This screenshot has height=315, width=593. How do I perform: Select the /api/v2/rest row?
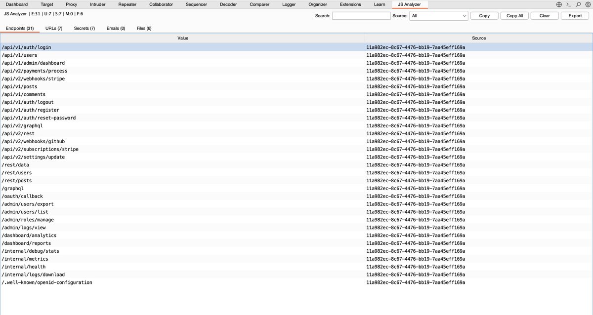pos(296,133)
